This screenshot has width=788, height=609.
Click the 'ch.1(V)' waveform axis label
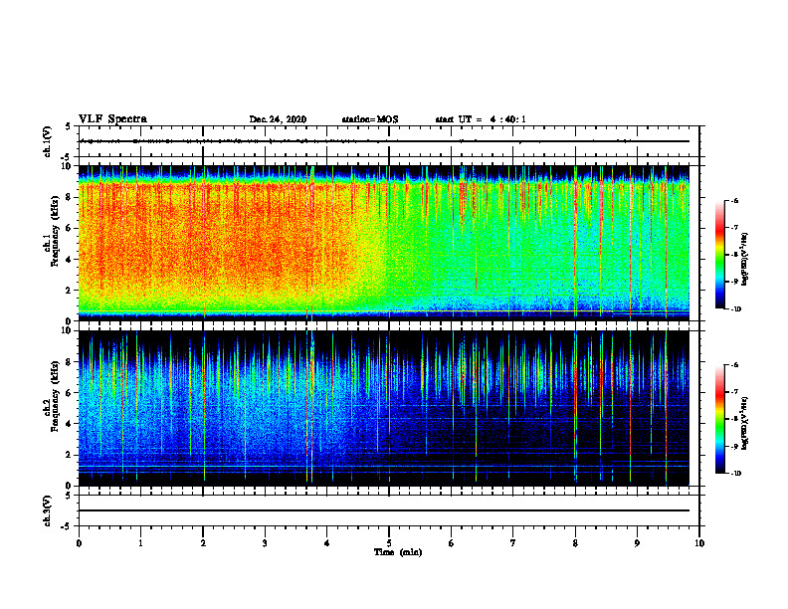48,141
